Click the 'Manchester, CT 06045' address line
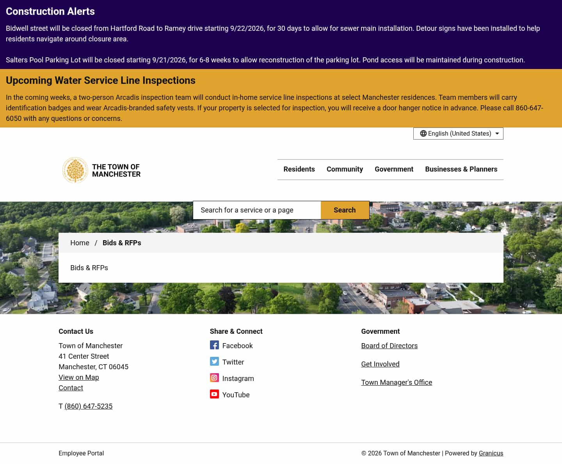 [x=93, y=367]
